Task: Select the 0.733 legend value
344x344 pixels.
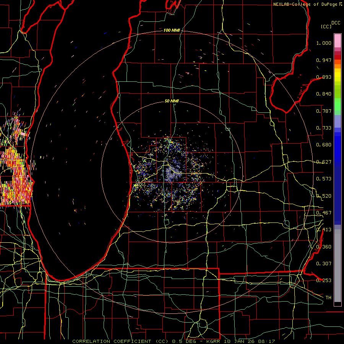Action: (324, 128)
